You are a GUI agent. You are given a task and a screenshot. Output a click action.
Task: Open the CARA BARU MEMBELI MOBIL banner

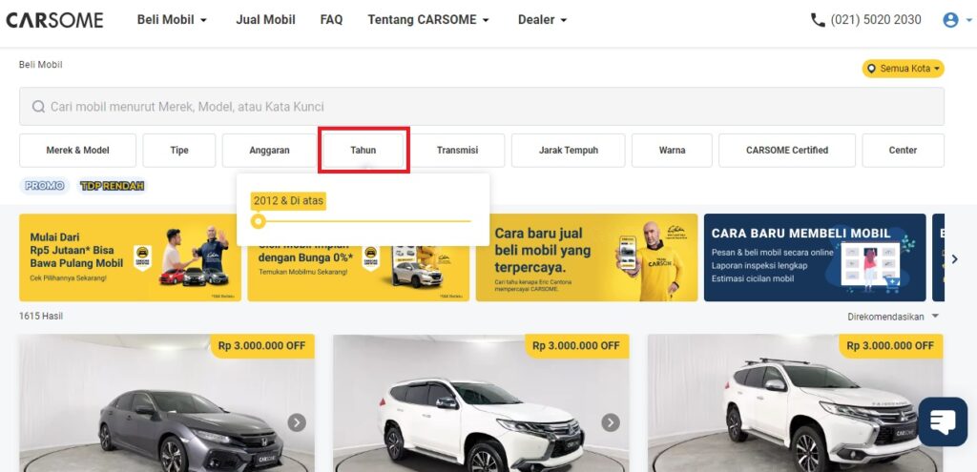point(815,257)
